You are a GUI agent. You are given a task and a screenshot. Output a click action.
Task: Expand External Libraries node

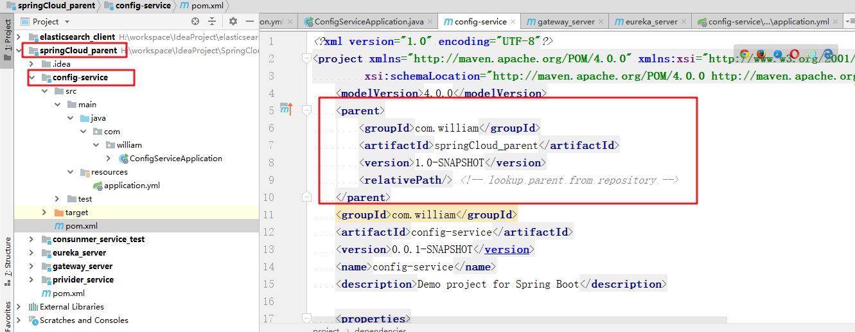point(19,306)
